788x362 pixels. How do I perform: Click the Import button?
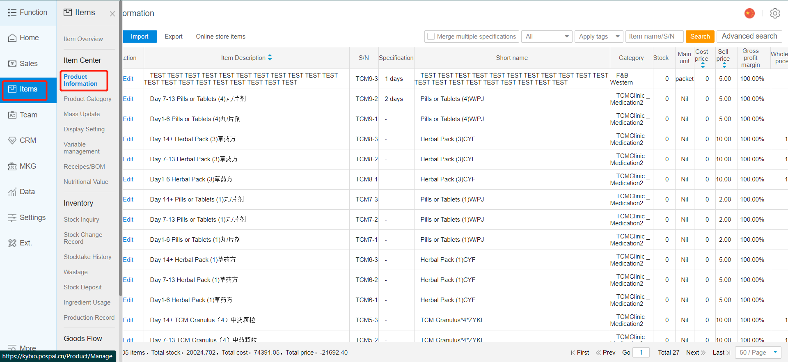[140, 37]
